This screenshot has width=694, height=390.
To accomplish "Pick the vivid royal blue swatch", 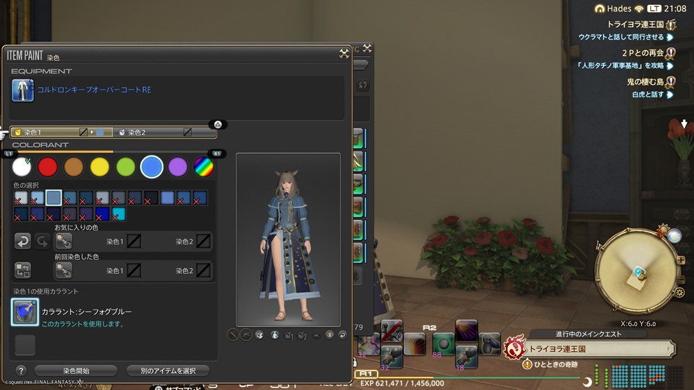I will [x=102, y=214].
